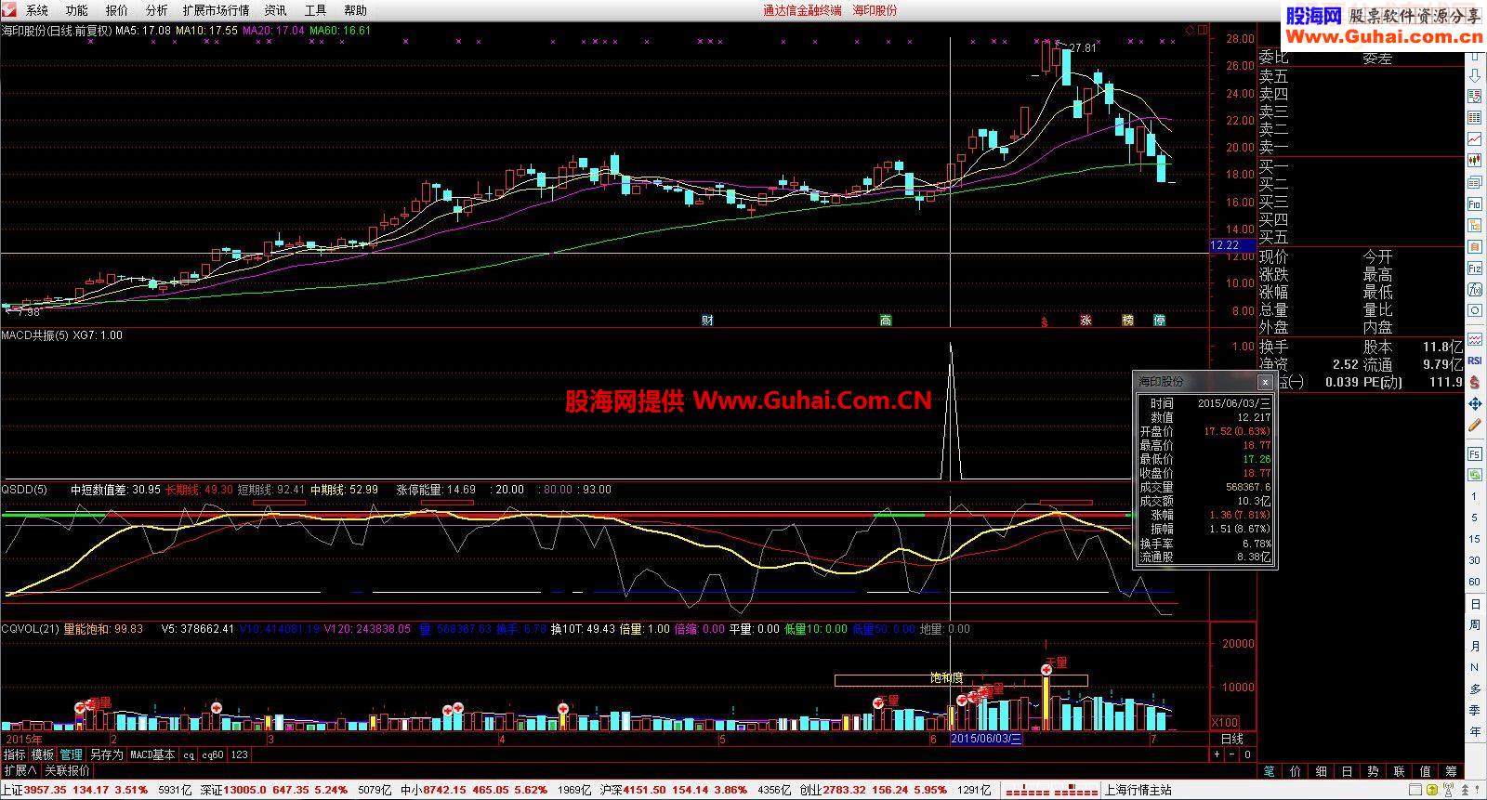1487x800 pixels.
Task: Open the 扩展市场行情 menu
Action: pyautogui.click(x=216, y=10)
